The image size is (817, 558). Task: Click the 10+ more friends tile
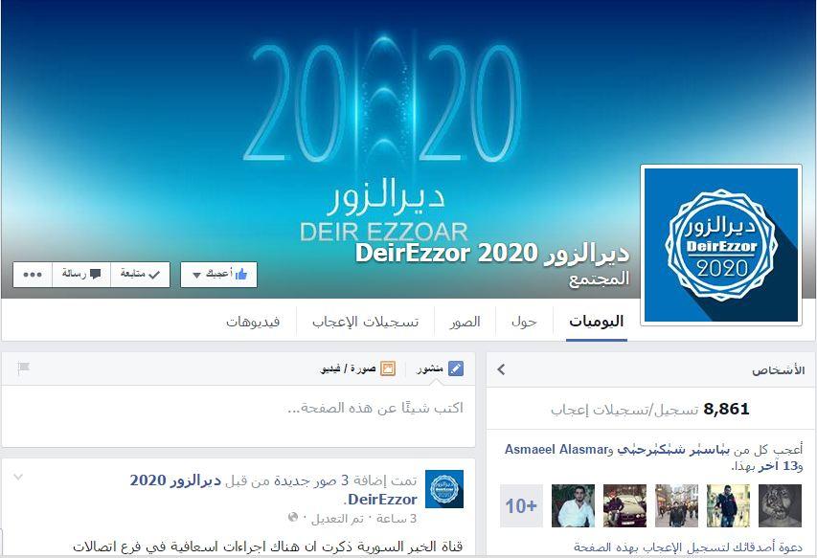(521, 506)
